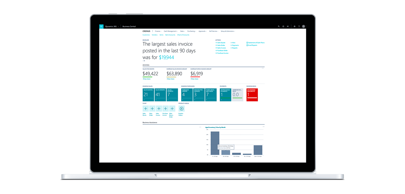Screen dimensions: 405x194
Task: Open the Chart of Accounts link
Action: tap(183, 35)
